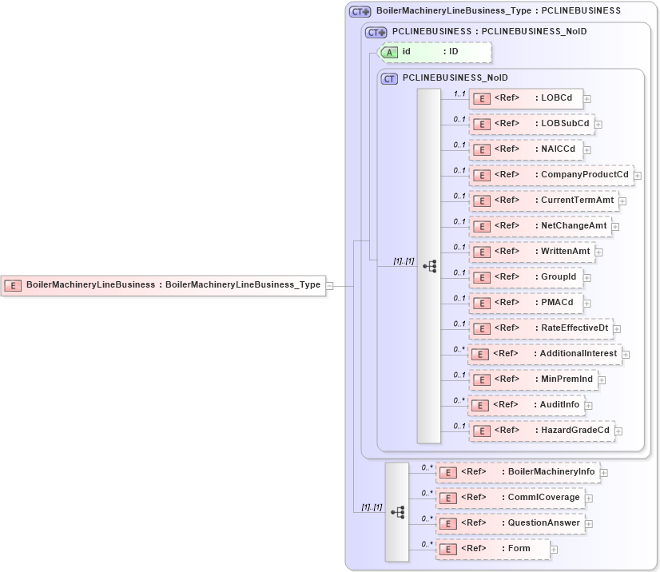Click the CT icon beside PCLINEBUSINESS_NoID header

[x=390, y=78]
